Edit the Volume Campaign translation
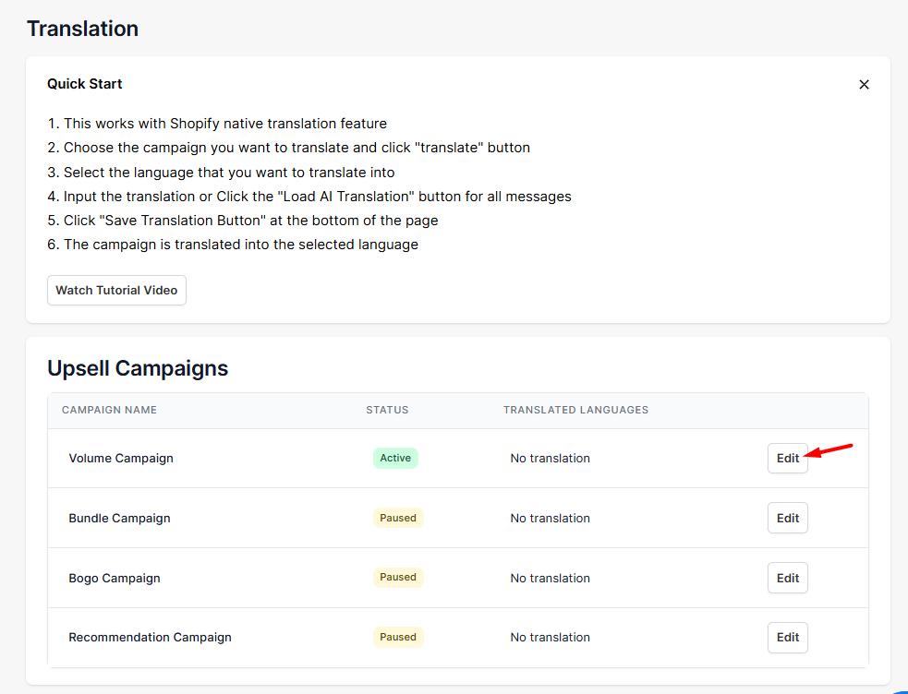The image size is (908, 694). point(788,458)
